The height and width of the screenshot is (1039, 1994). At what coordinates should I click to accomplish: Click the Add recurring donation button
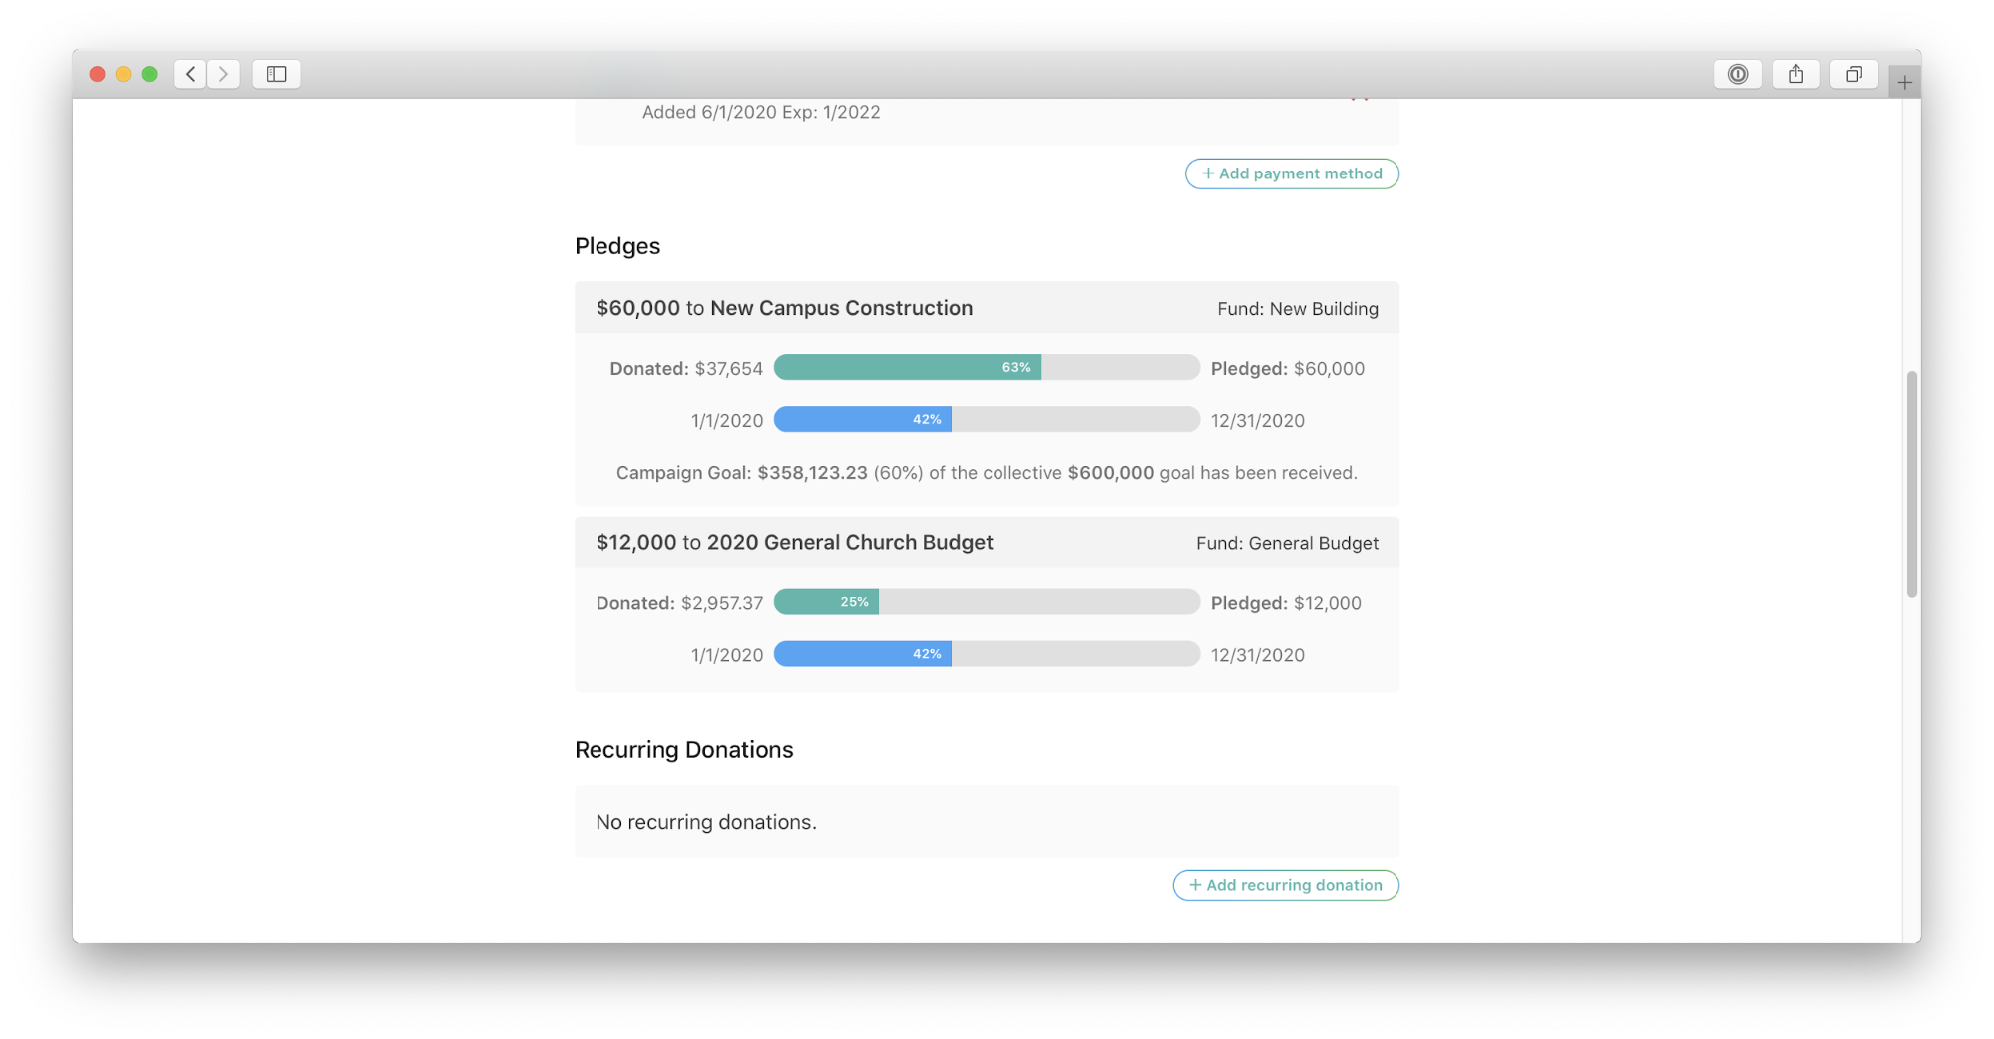(1286, 885)
